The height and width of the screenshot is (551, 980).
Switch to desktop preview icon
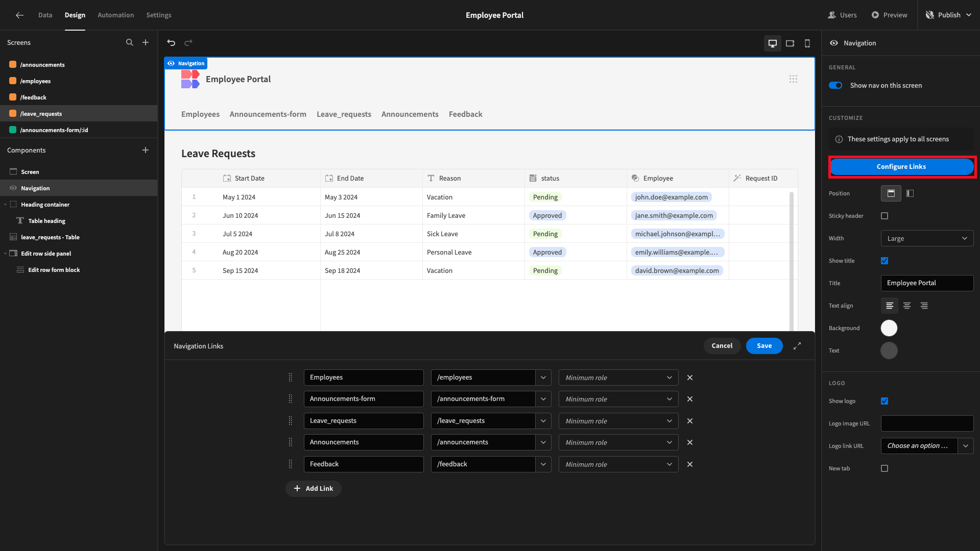773,43
